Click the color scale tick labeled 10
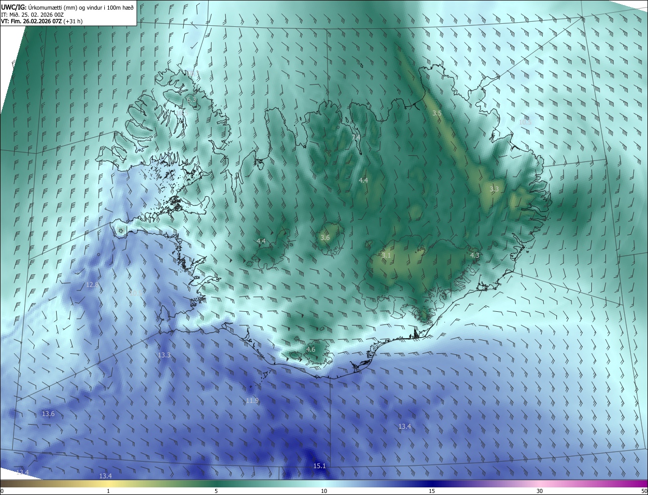 click(x=324, y=491)
